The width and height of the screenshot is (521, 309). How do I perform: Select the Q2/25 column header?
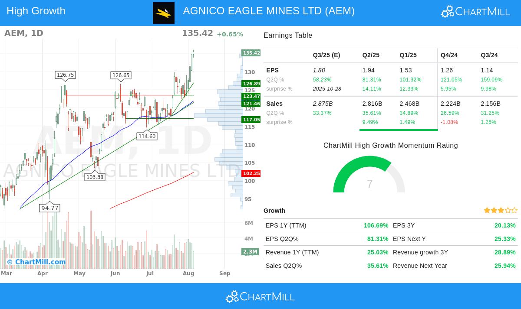coord(371,55)
